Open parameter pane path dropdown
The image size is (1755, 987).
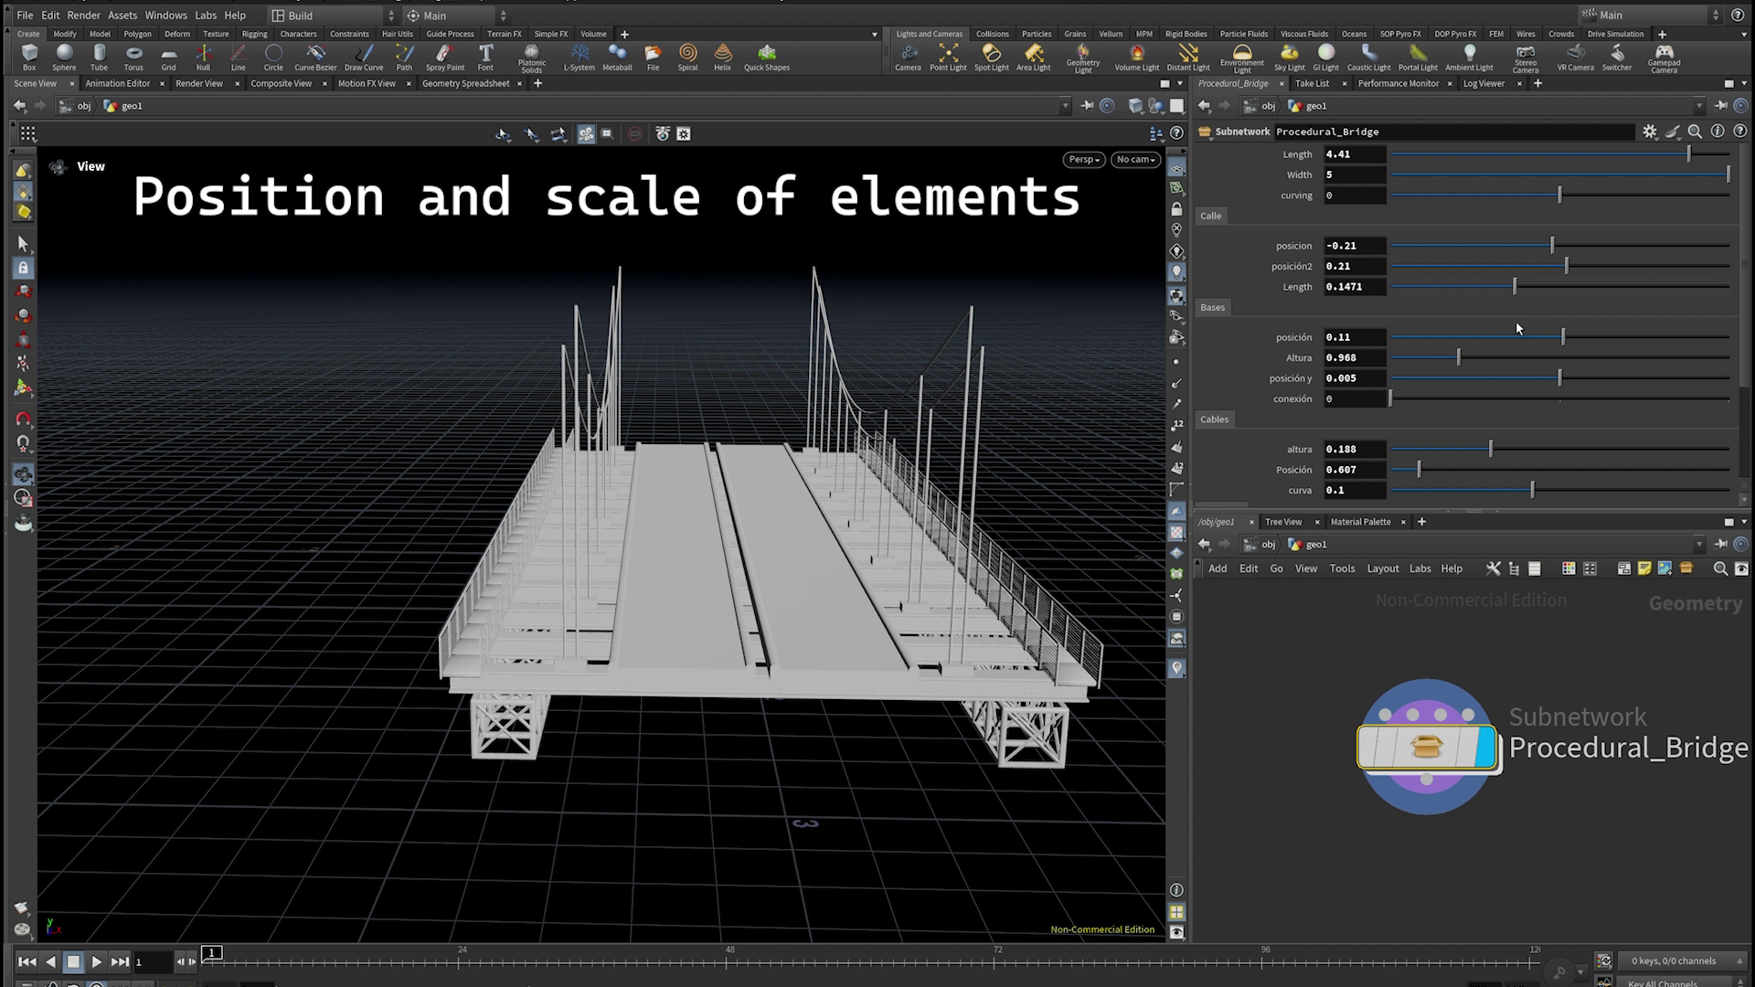pyautogui.click(x=1698, y=106)
